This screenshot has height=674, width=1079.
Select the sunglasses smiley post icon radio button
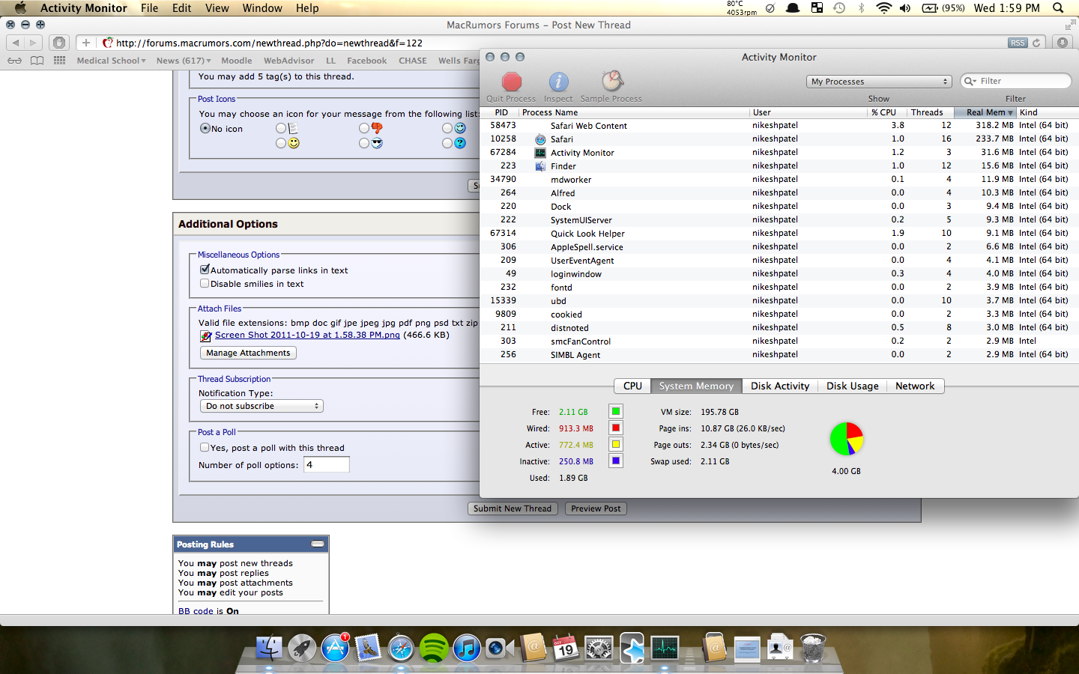(x=364, y=142)
